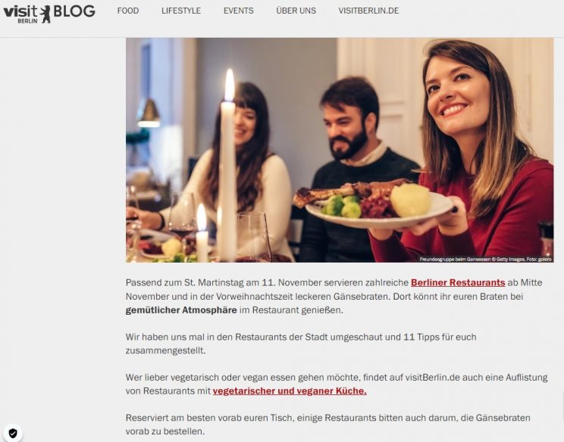Click the Getty Images photo credit caption
564x442 pixels.
pos(486,260)
